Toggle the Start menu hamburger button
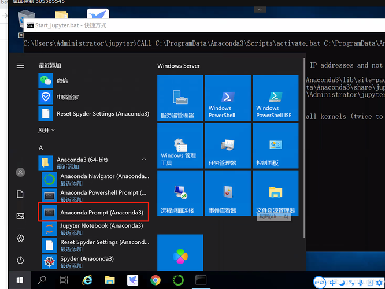 coord(20,65)
